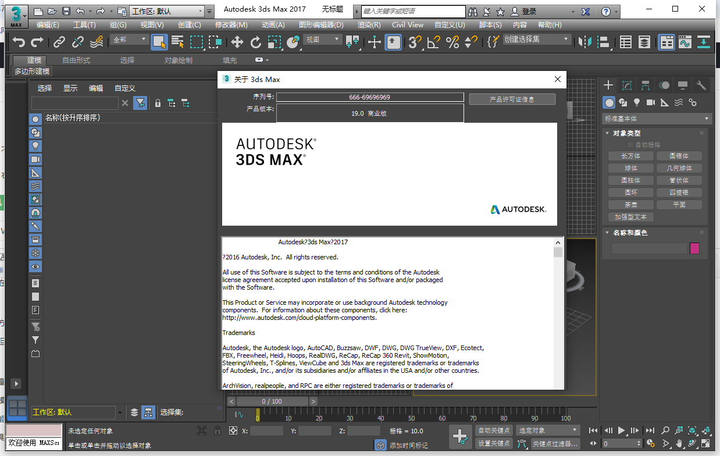The image size is (720, 456).
Task: Select the Rotate tool
Action: pyautogui.click(x=256, y=42)
